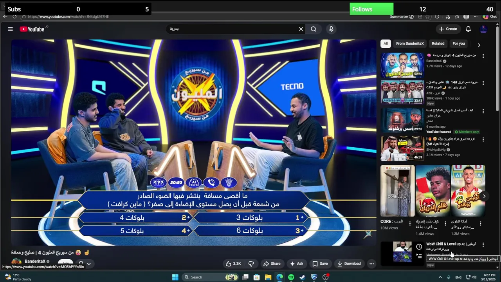Open options for the 1.4M views short

(x=445, y=224)
